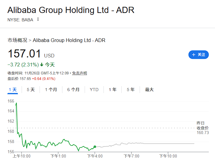The height and width of the screenshot is (160, 215).
Task: Open the 免责声明 disclaimer link
Action: [79, 73]
